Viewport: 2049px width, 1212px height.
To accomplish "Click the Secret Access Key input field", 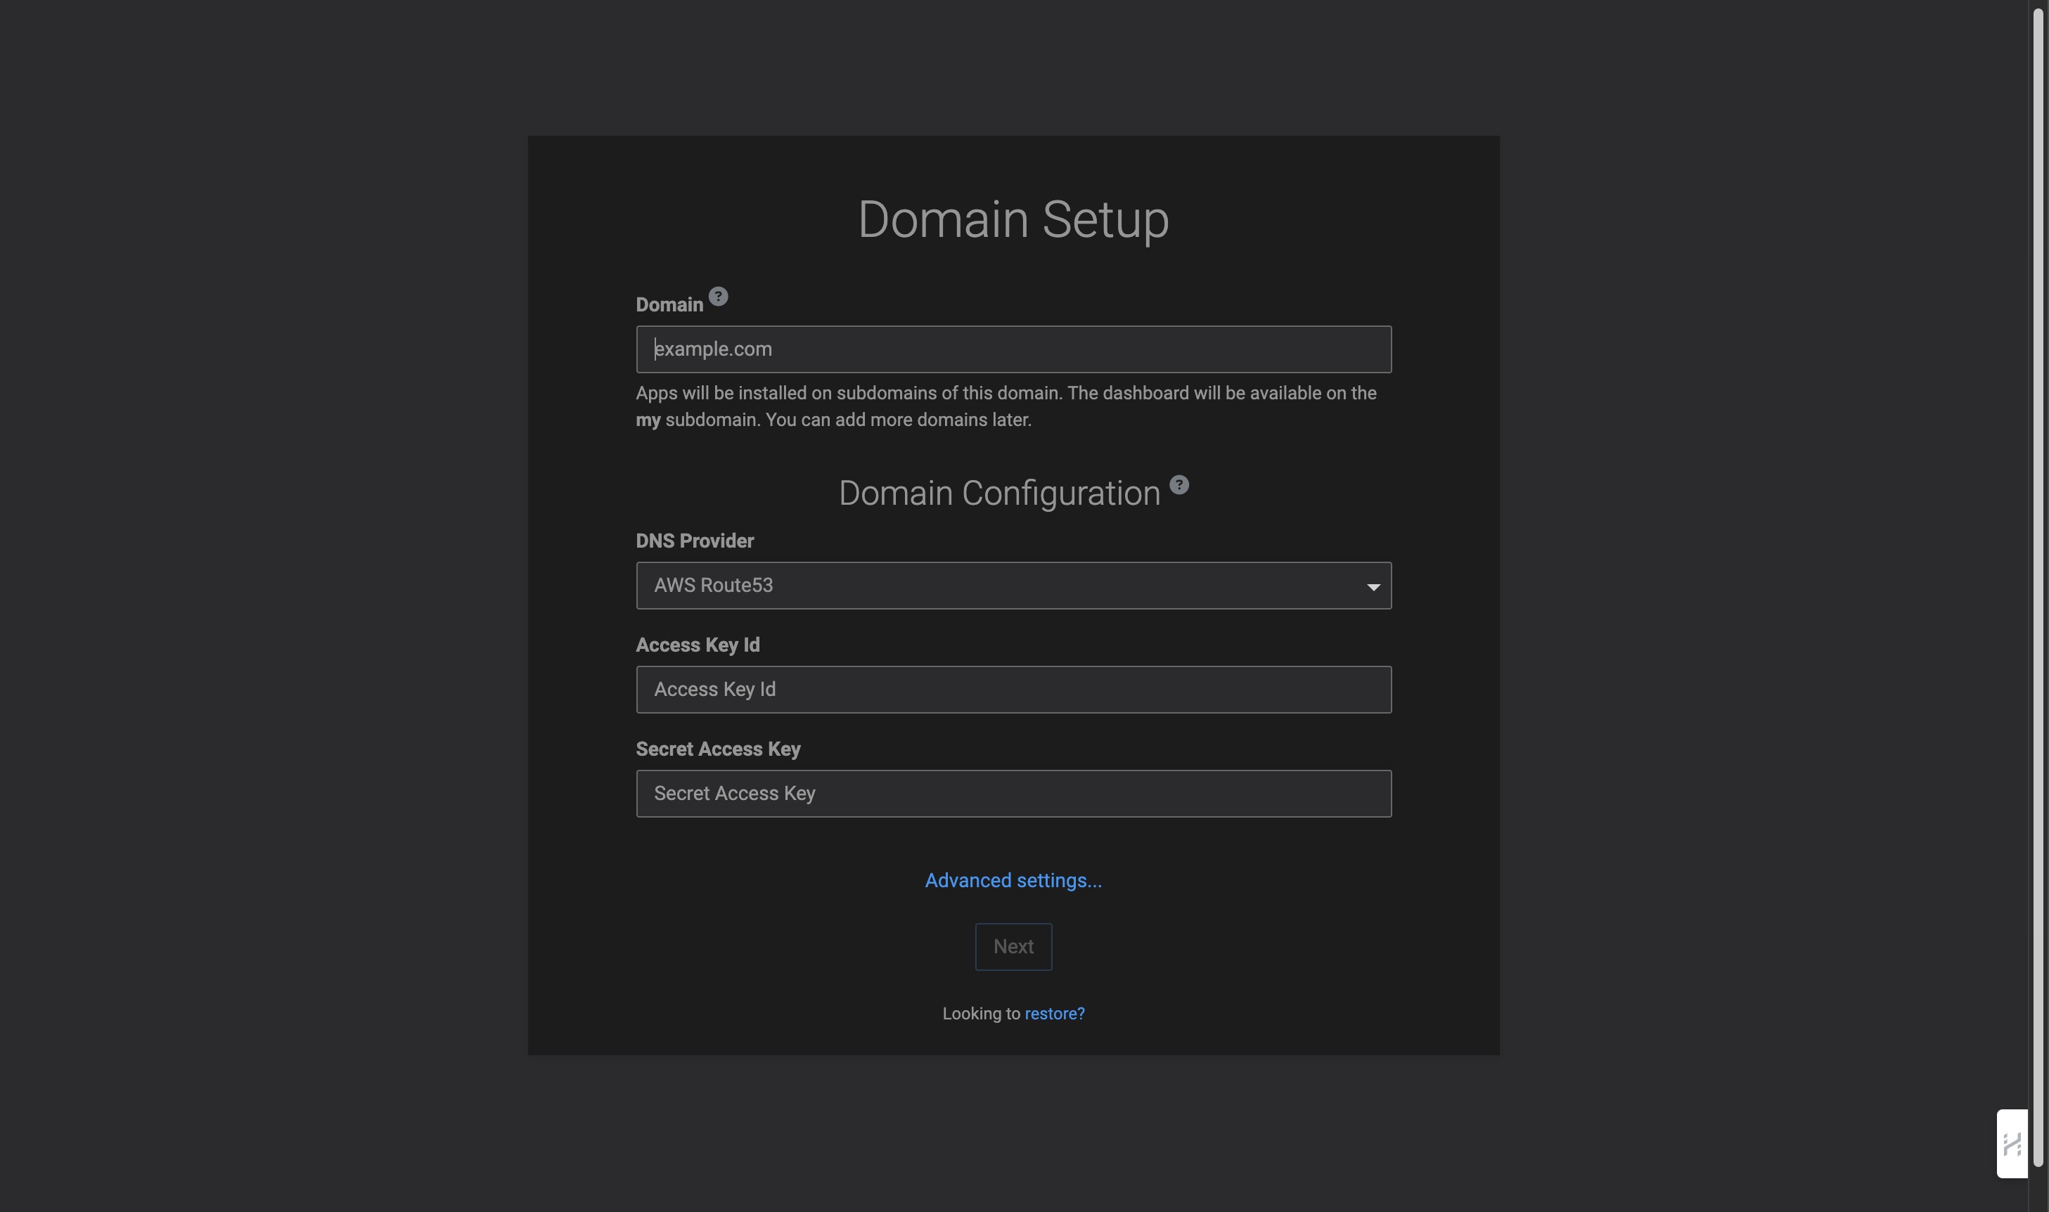I will pyautogui.click(x=1013, y=794).
